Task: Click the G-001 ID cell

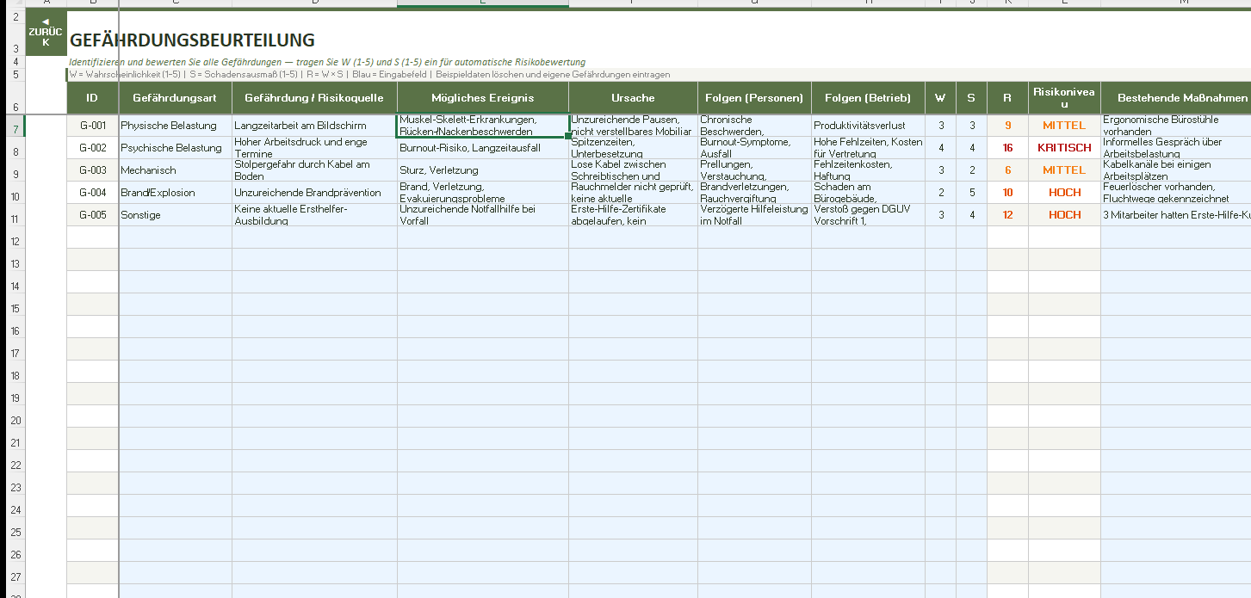Action: pos(93,126)
